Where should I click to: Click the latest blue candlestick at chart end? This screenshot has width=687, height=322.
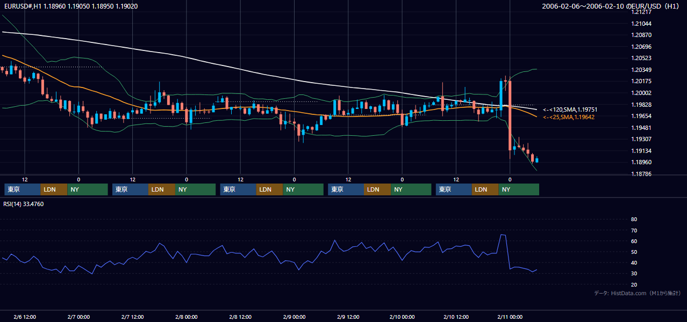(x=537, y=159)
